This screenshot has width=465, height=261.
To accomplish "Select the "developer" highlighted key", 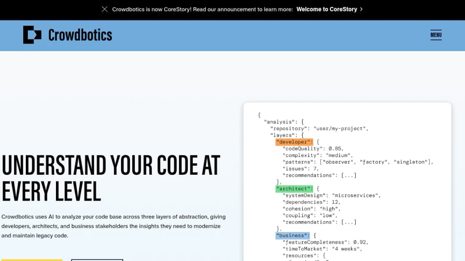I will (x=294, y=142).
